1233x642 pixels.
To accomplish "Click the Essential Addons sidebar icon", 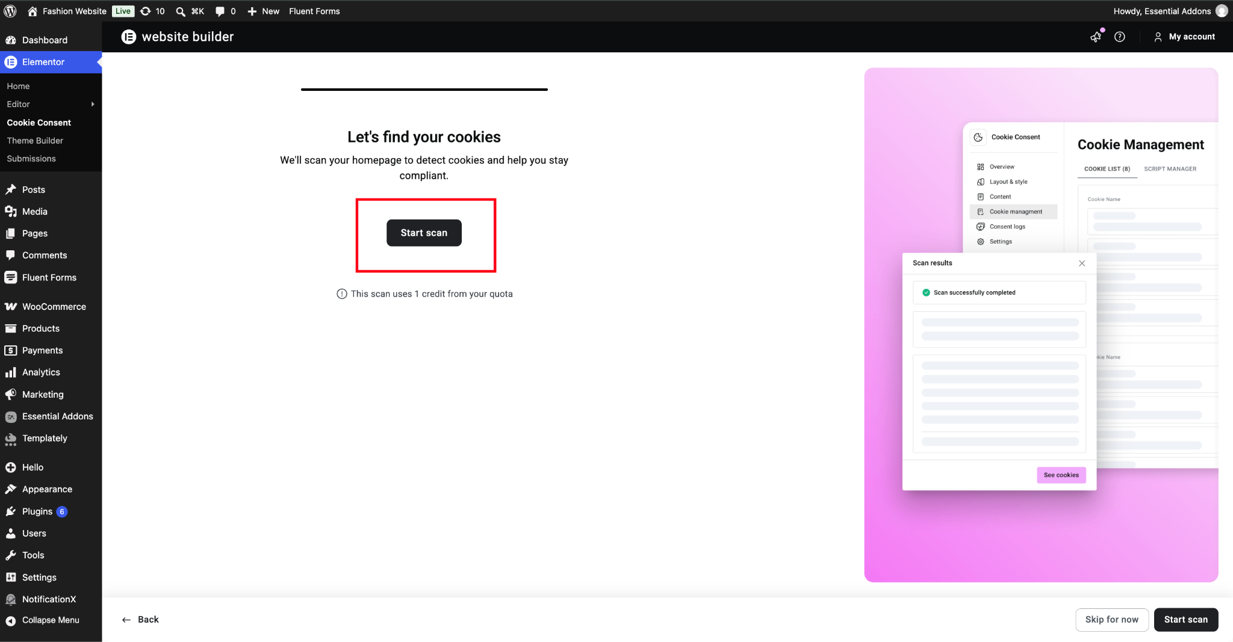I will pyautogui.click(x=11, y=416).
